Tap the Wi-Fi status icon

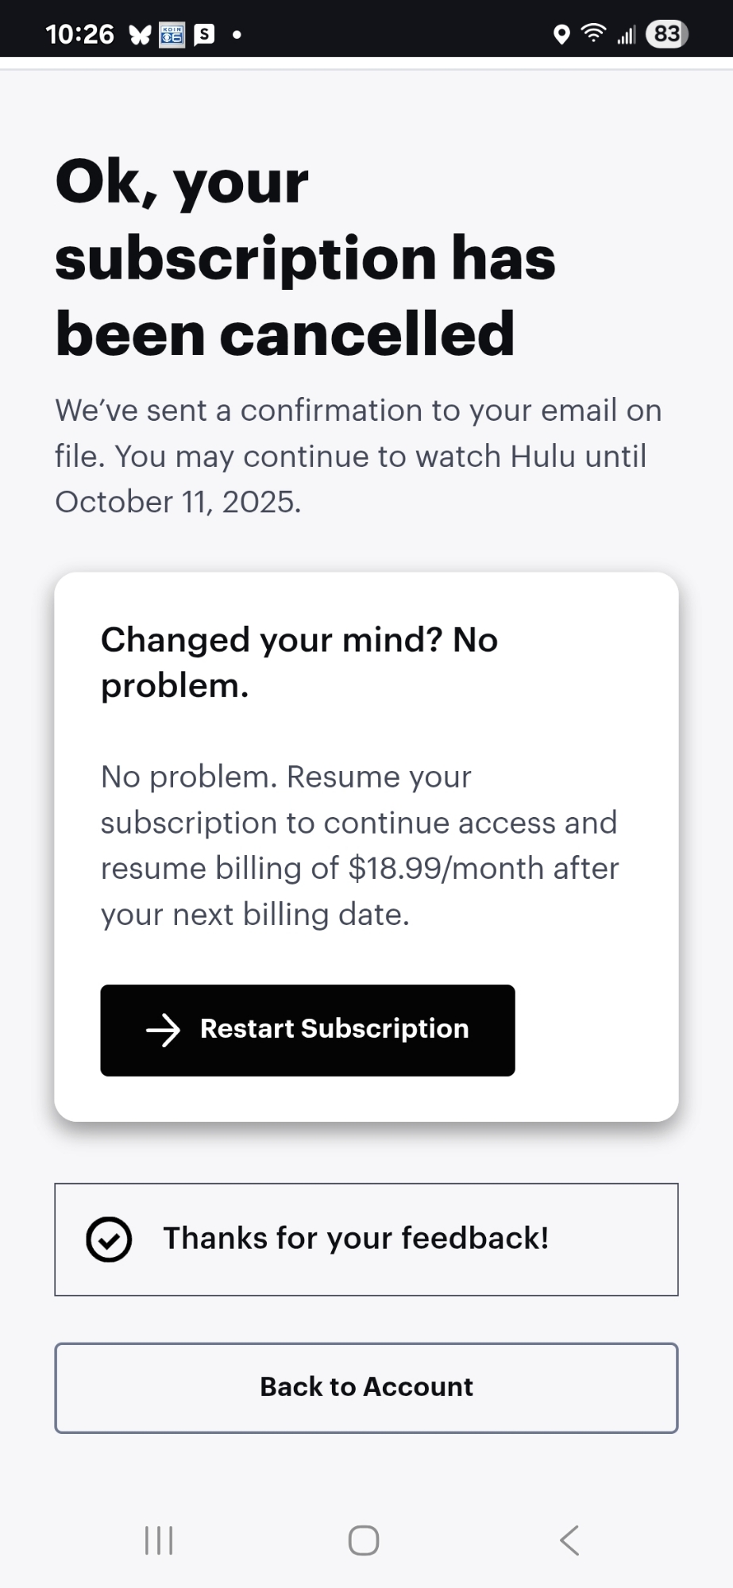593,33
